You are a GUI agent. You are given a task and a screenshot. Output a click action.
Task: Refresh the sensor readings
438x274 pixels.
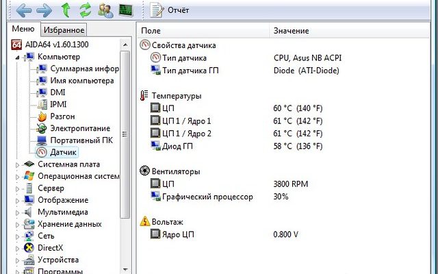(86, 10)
